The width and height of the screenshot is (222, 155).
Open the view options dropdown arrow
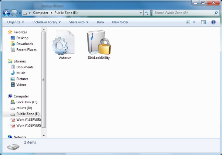pos(194,22)
